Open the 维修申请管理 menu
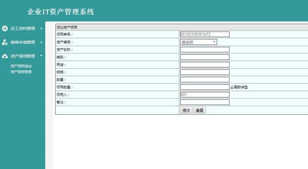 23,42
